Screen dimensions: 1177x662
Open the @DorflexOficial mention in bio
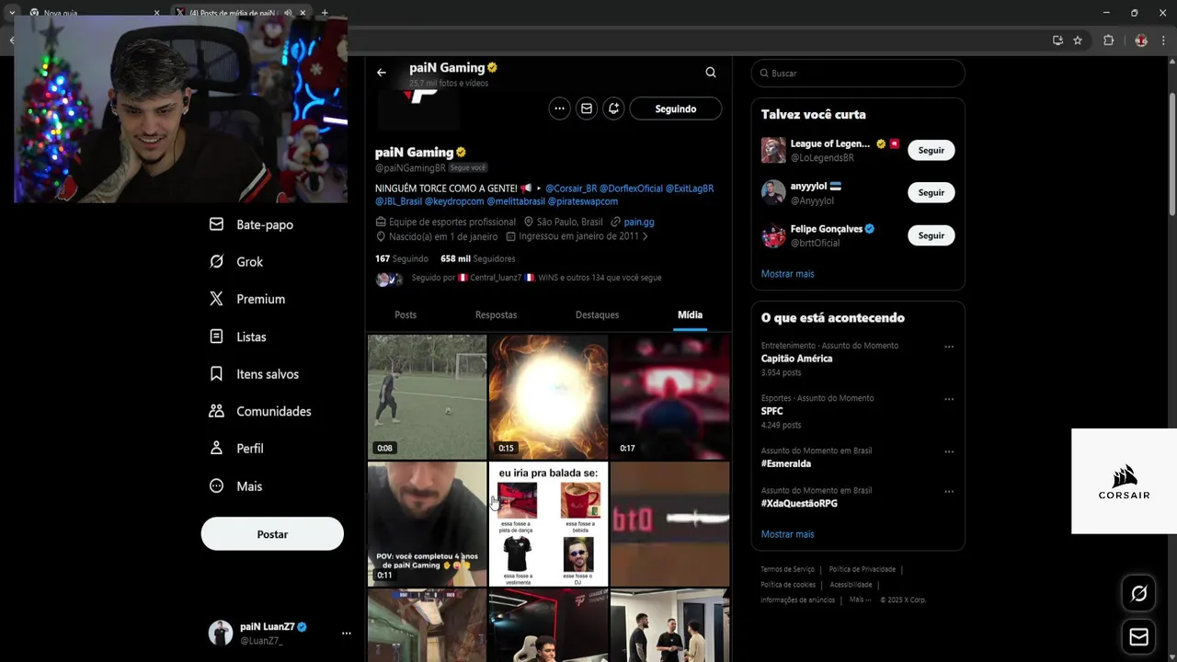631,188
